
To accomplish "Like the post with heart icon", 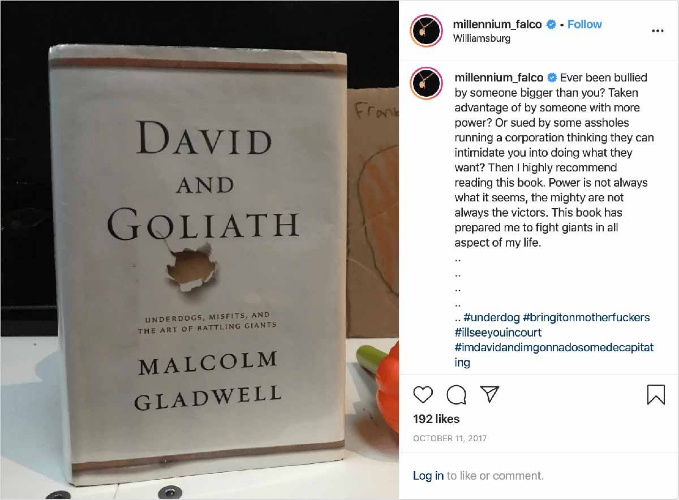I will 423,394.
